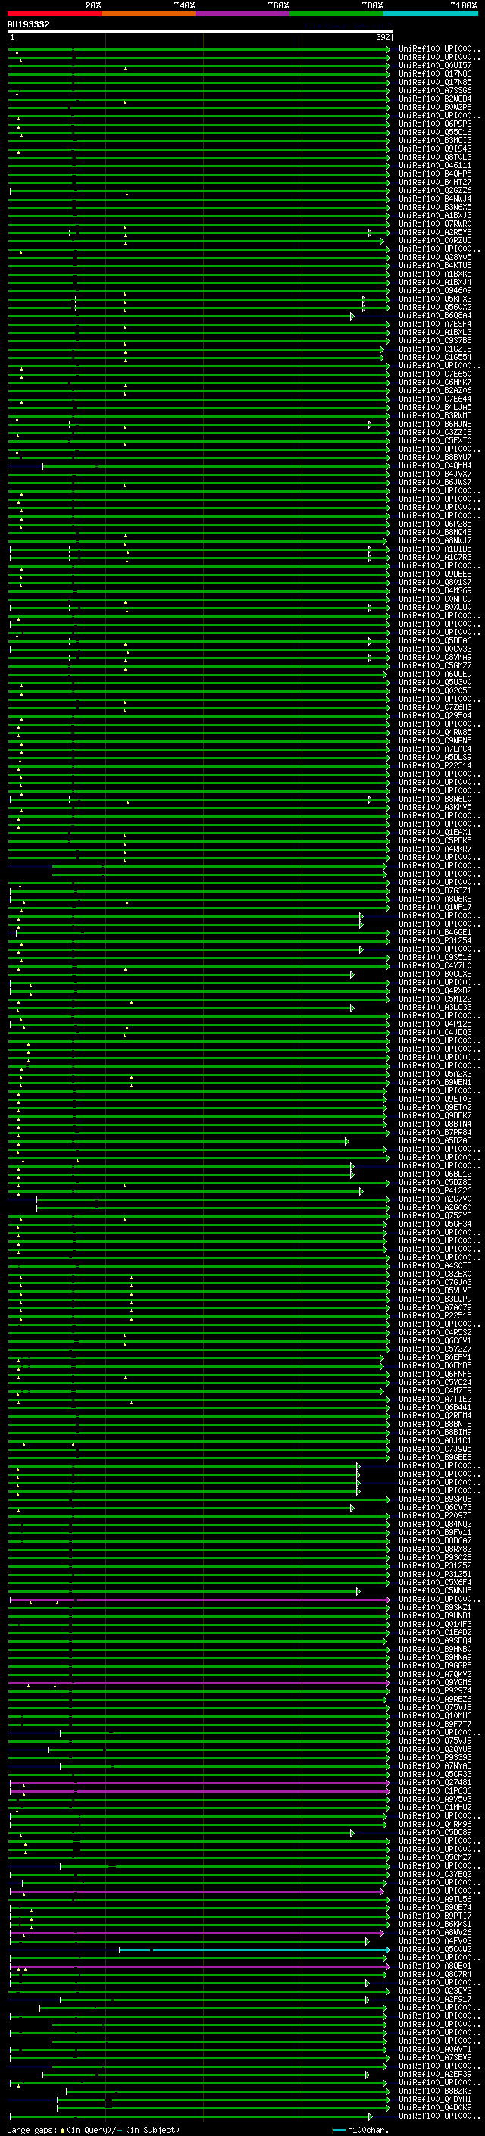
Task: Click the green ~80% identity legend segment
Action: tap(336, 14)
